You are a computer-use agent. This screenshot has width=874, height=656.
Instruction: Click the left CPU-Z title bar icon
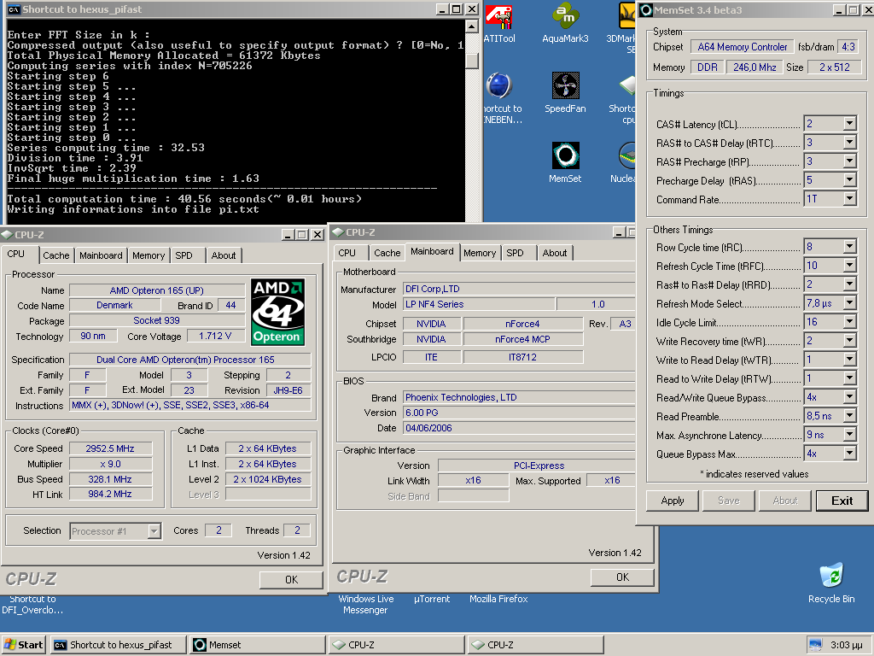coord(7,235)
